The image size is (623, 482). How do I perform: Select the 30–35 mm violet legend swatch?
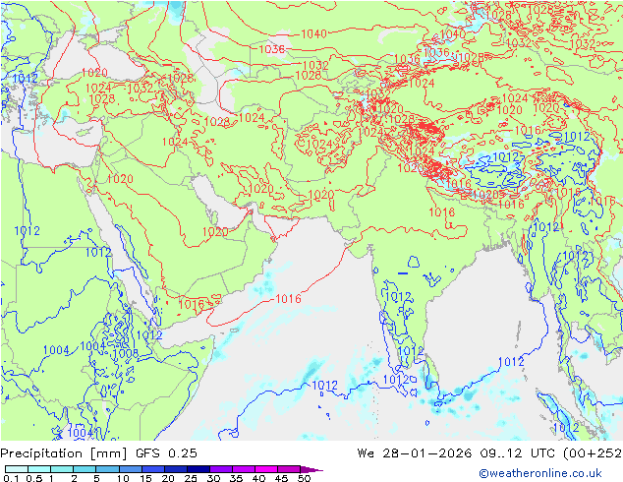[220, 469]
